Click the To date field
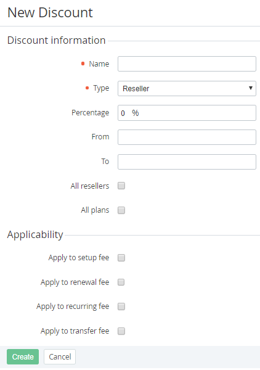The width and height of the screenshot is (260, 370). coord(187,162)
